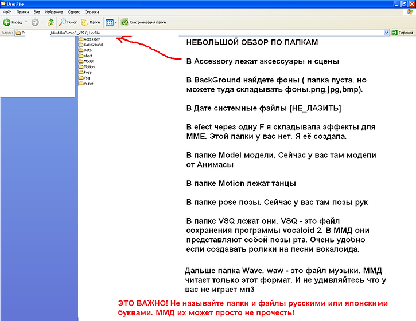Screen dimensions: 416x321
Task: Click the folder icon in the address bar
Action: 18,33
